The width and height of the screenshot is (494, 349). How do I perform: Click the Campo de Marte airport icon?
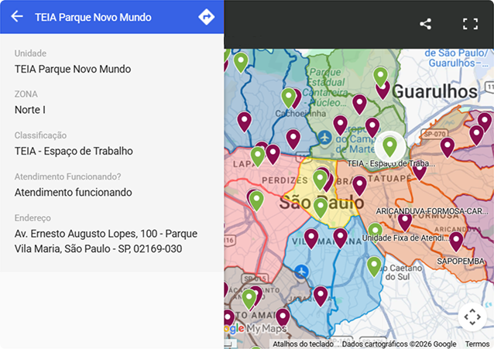click(x=325, y=138)
